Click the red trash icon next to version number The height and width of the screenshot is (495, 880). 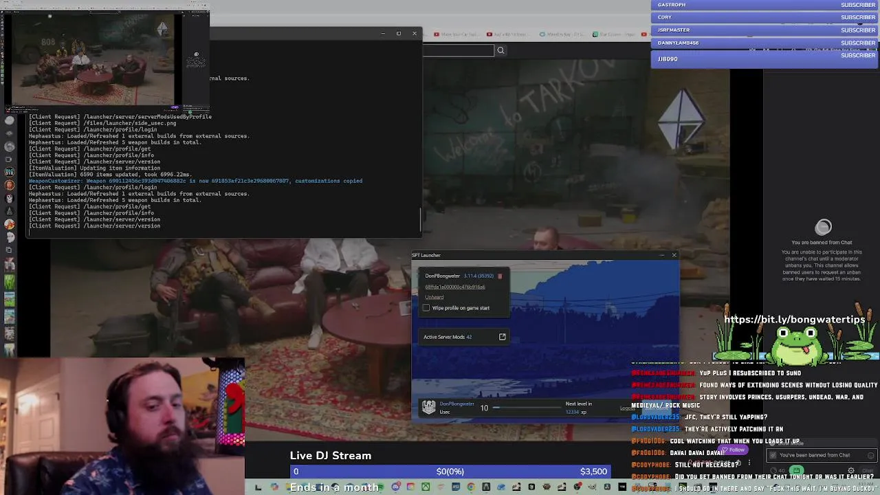point(500,276)
